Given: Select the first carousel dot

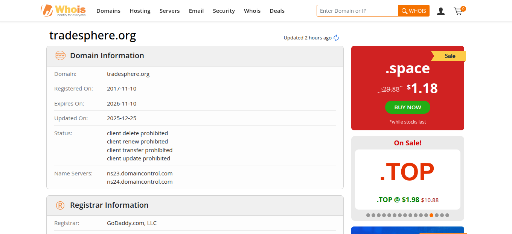Looking at the screenshot, I should tap(368, 215).
